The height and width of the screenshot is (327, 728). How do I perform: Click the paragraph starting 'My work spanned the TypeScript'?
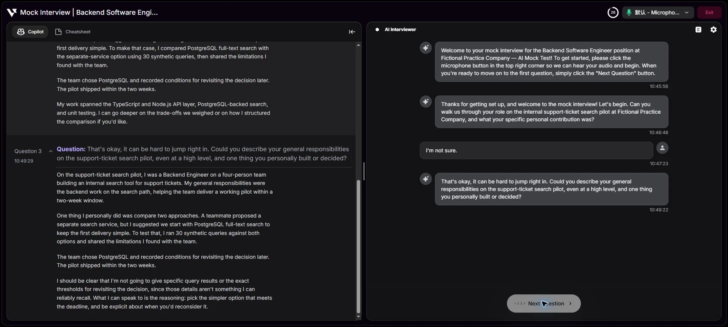tap(163, 113)
